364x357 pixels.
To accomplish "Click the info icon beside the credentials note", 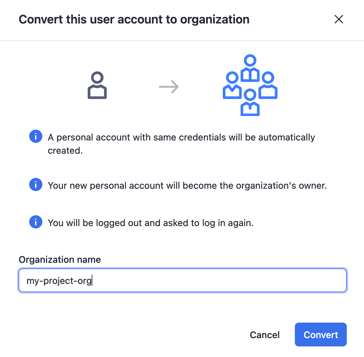I will (35, 136).
